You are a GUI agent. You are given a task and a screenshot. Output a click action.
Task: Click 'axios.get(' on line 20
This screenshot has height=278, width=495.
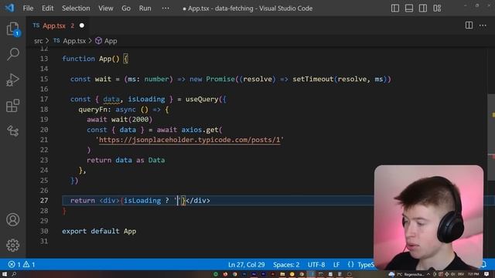[202, 130]
